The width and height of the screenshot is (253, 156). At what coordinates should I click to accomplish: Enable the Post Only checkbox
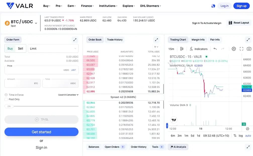[x=6, y=99]
